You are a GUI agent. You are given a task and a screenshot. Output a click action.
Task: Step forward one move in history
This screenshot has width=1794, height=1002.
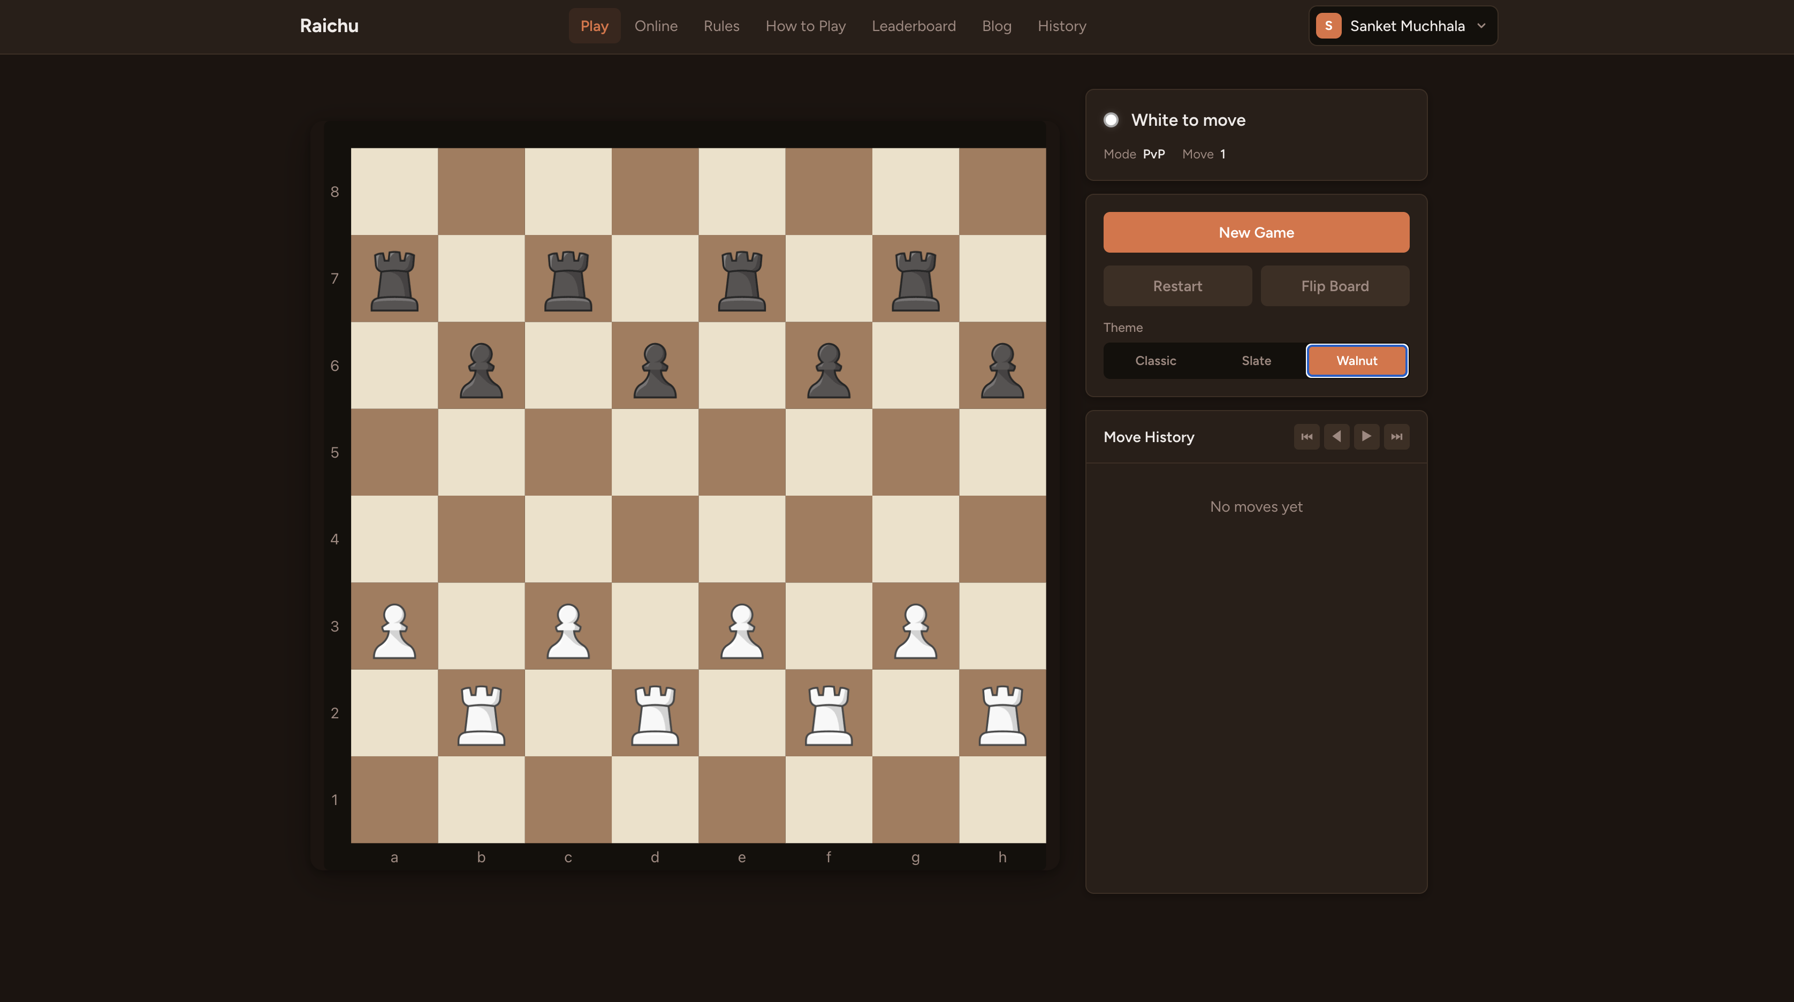1366,437
